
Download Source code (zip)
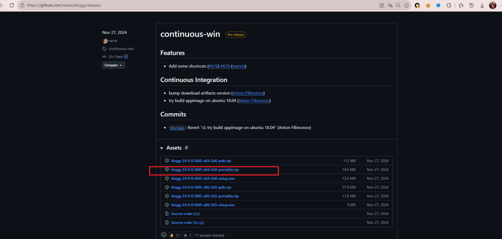pos(185,213)
